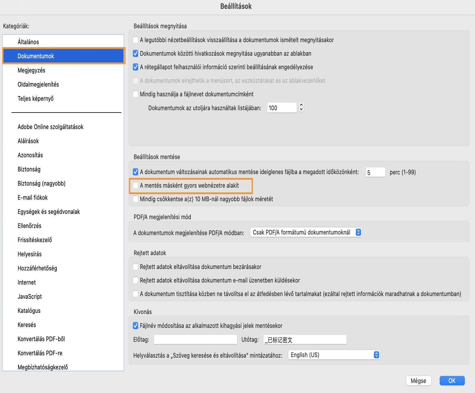Enable 'Mindig használja a fájlnevet dokumentumcímként'
Viewport: 475px width, 393px height.
pyautogui.click(x=136, y=94)
